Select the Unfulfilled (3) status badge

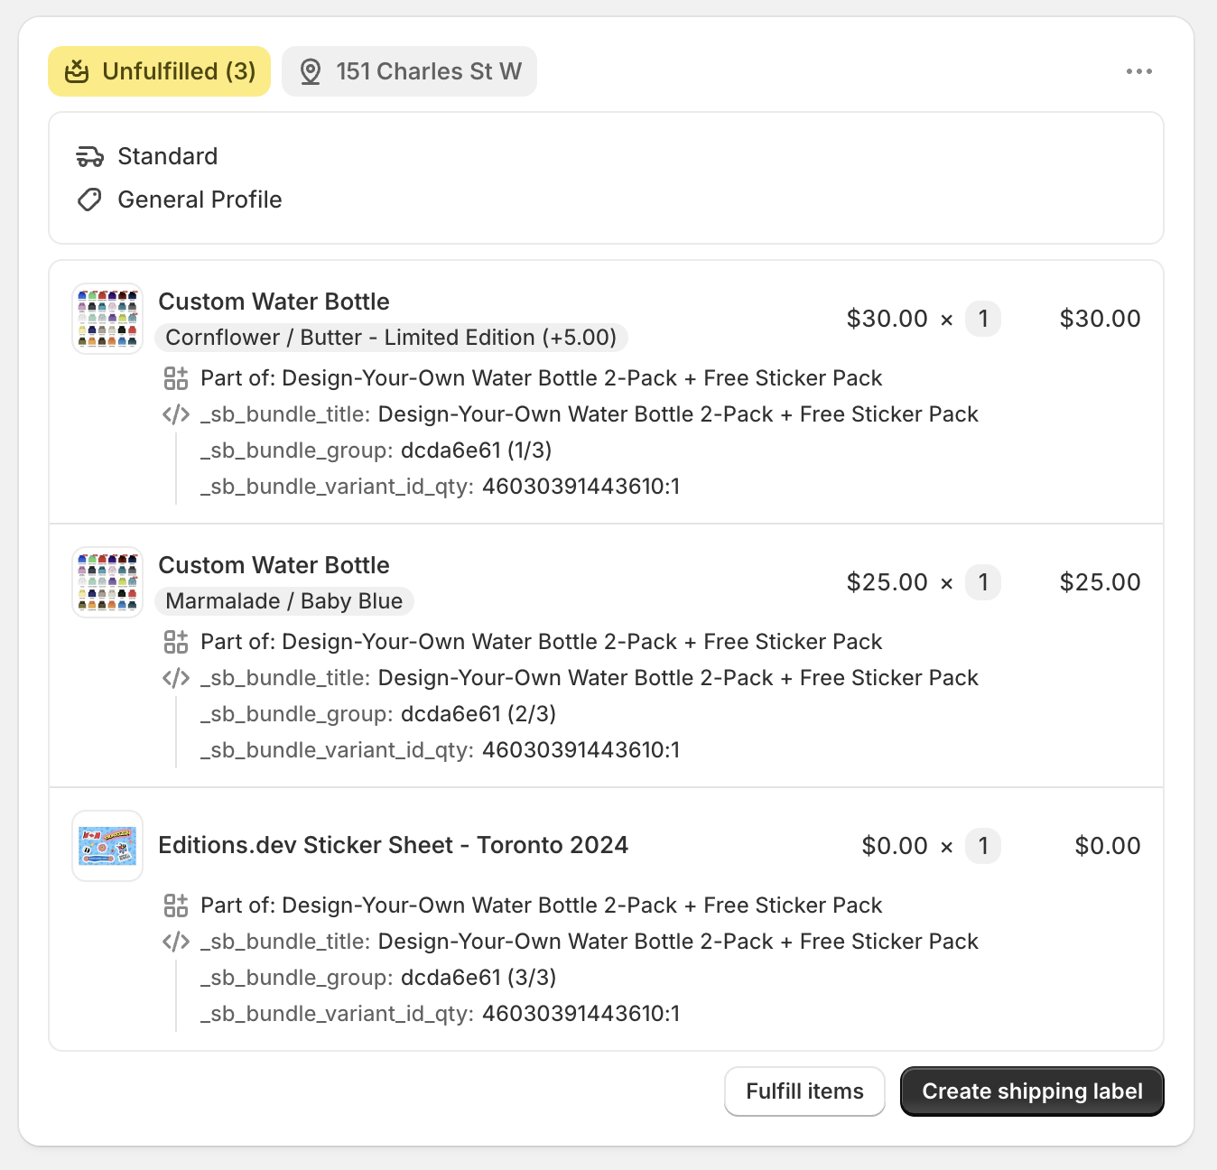(160, 71)
